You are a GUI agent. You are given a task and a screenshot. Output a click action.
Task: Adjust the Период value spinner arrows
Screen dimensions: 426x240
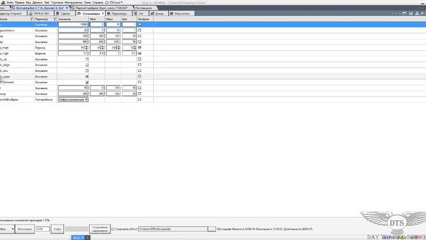tap(87, 47)
